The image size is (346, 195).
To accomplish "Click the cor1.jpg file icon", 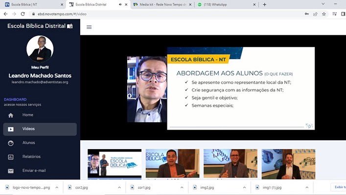I will tap(132, 187).
